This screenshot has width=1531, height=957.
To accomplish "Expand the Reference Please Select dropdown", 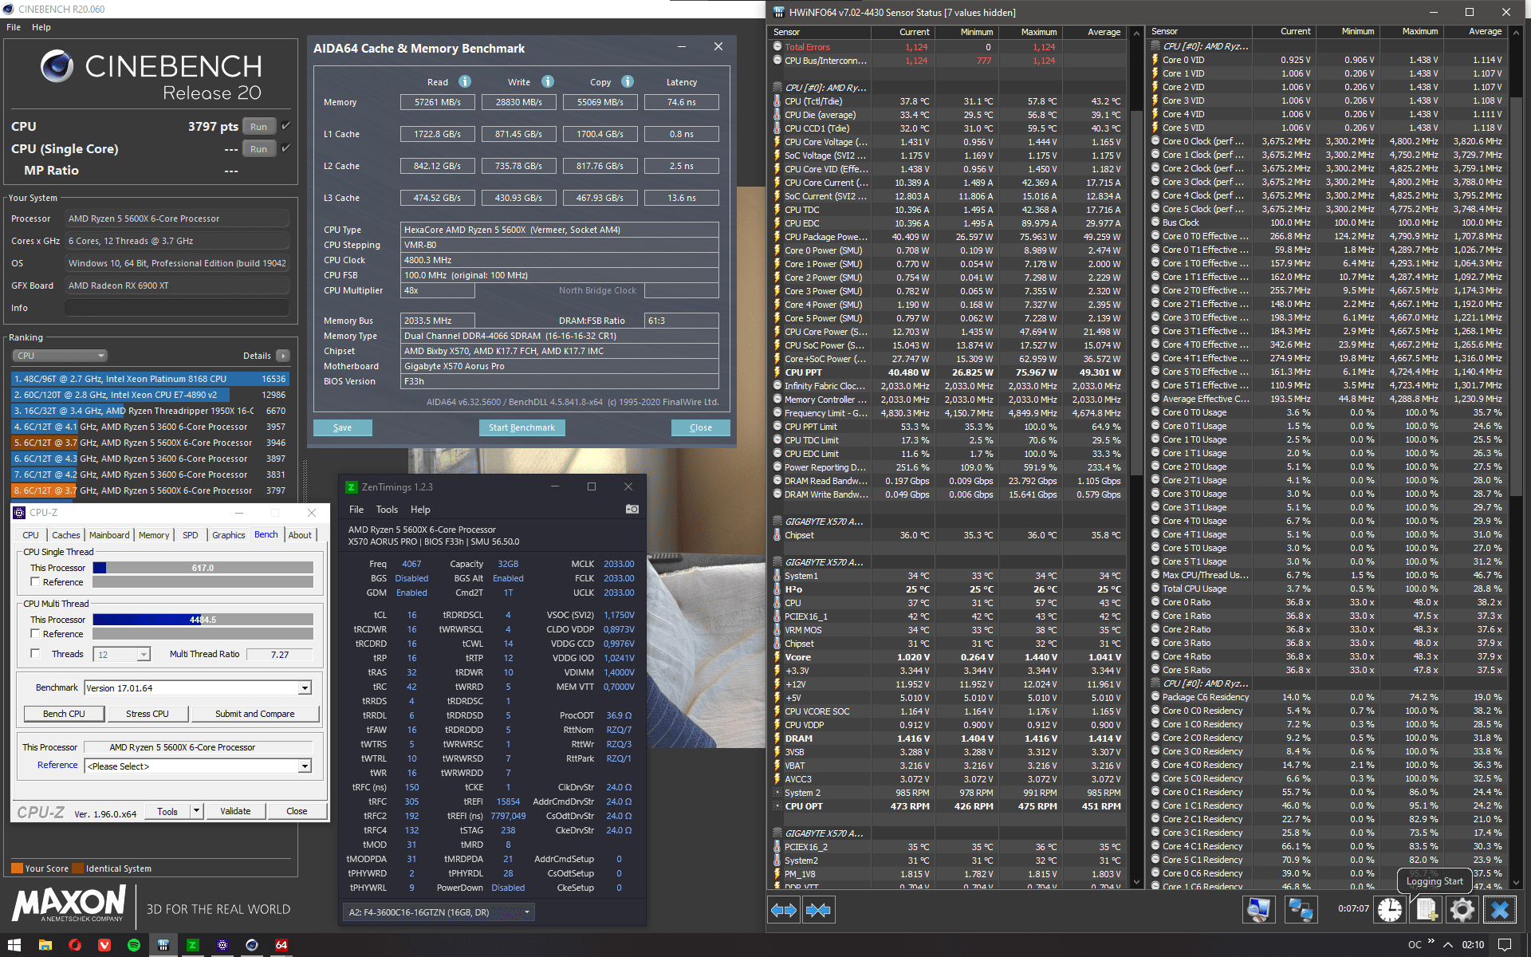I will coord(305,766).
